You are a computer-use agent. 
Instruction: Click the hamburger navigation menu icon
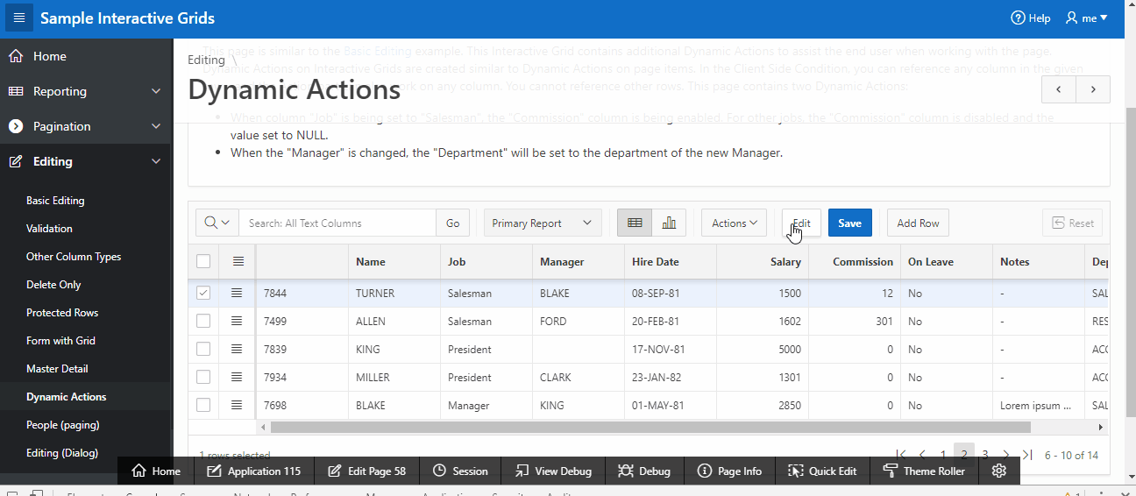coord(19,18)
